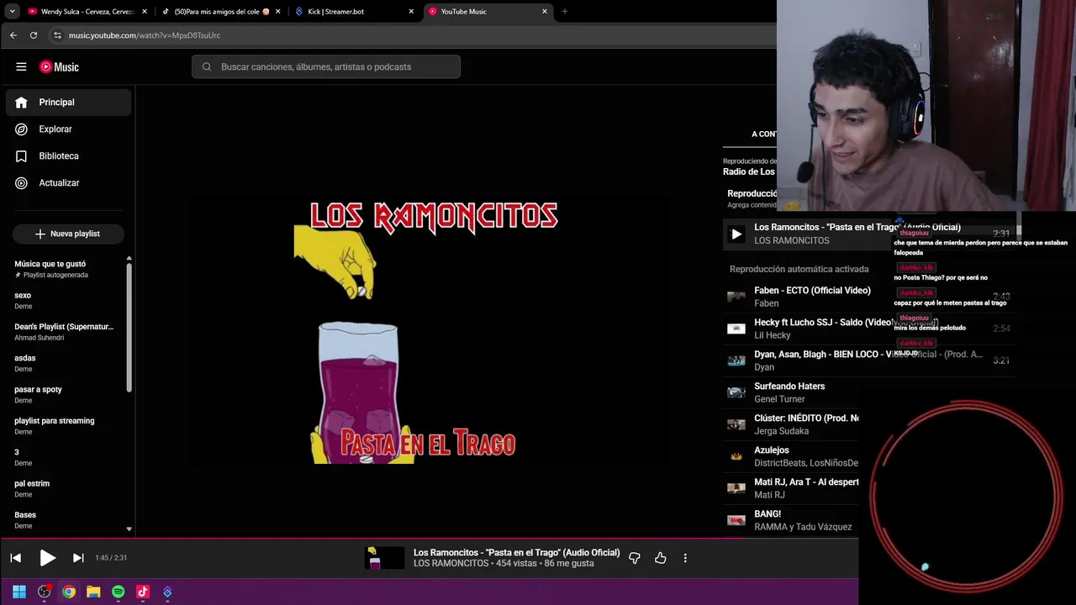1076x605 pixels.
Task: Open the Explorar section
Action: (x=68, y=129)
